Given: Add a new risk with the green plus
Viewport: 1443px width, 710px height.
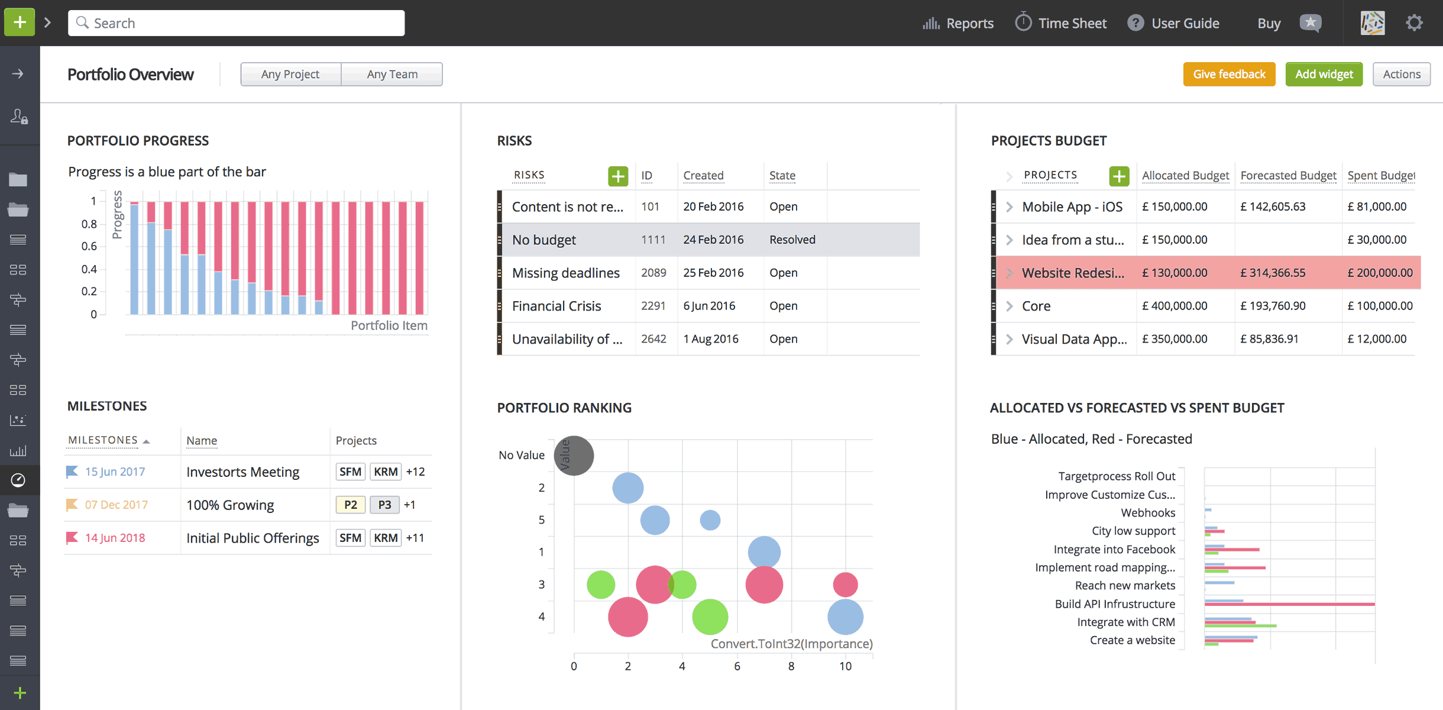Looking at the screenshot, I should coord(618,175).
